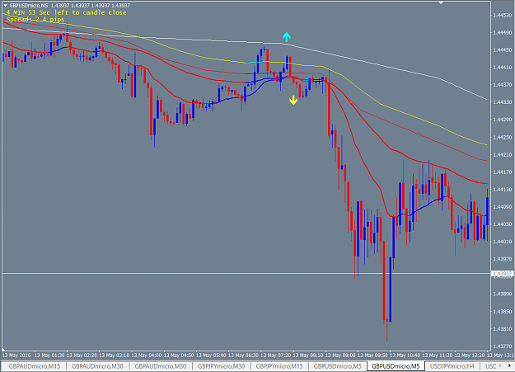
Task: Click the candle close countdown text
Action: coord(67,12)
